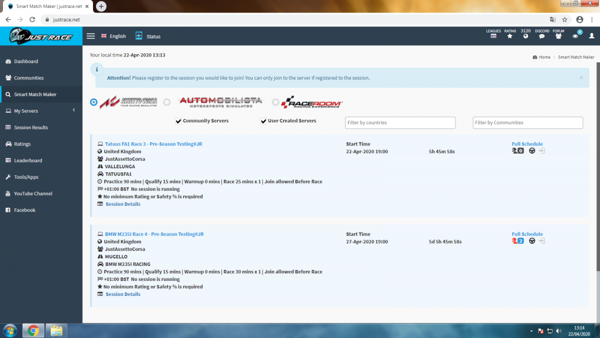Click the 3120 globe icon
Viewport: 600px width, 338px height.
click(x=526, y=37)
